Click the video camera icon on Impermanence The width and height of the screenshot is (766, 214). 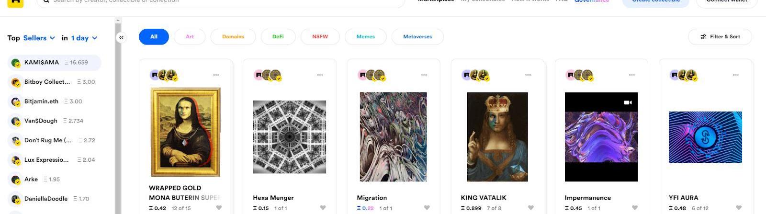point(628,102)
